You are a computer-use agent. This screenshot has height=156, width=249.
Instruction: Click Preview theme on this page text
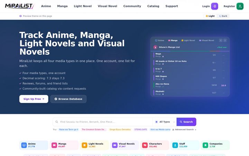tap(37, 16)
